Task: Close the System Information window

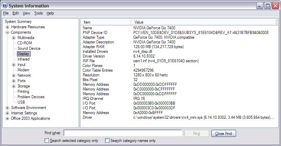Action: pos(276,6)
